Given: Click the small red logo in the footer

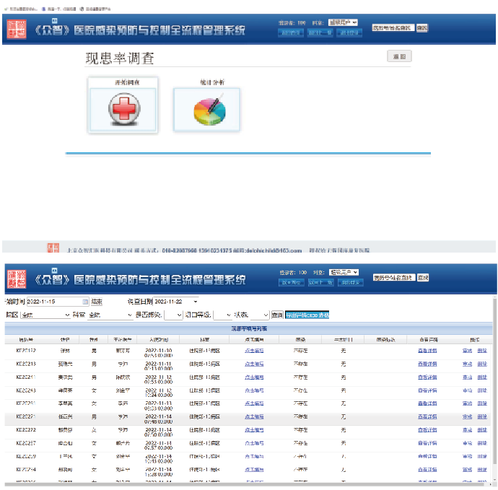Looking at the screenshot, I should 53,247.
